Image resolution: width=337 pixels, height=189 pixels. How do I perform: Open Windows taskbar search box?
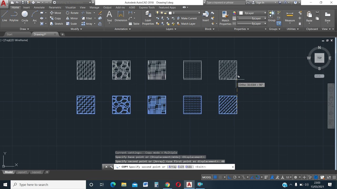[x=48, y=185]
